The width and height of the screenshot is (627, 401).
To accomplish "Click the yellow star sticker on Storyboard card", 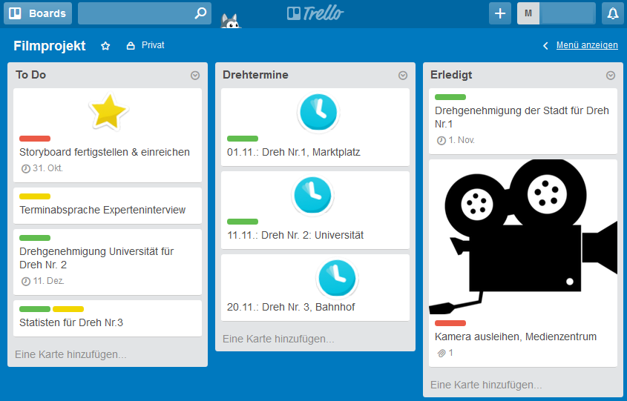I will click(x=108, y=111).
